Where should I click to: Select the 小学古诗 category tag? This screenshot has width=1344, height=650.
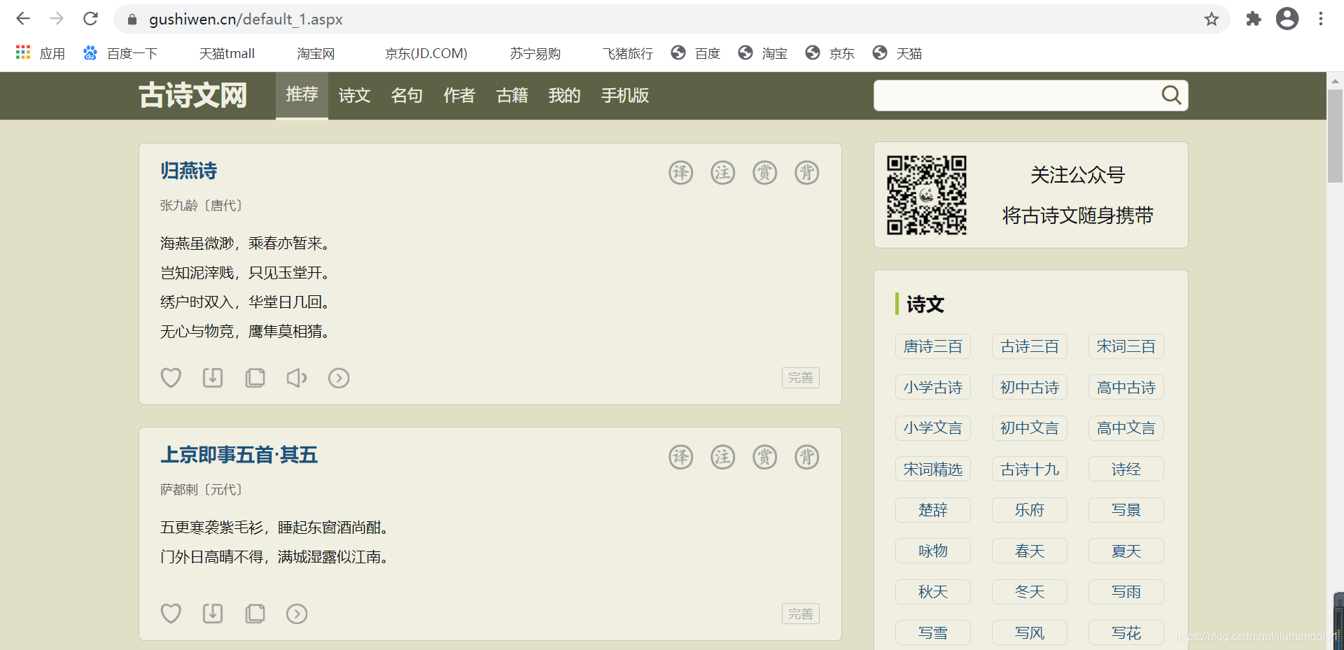(933, 387)
